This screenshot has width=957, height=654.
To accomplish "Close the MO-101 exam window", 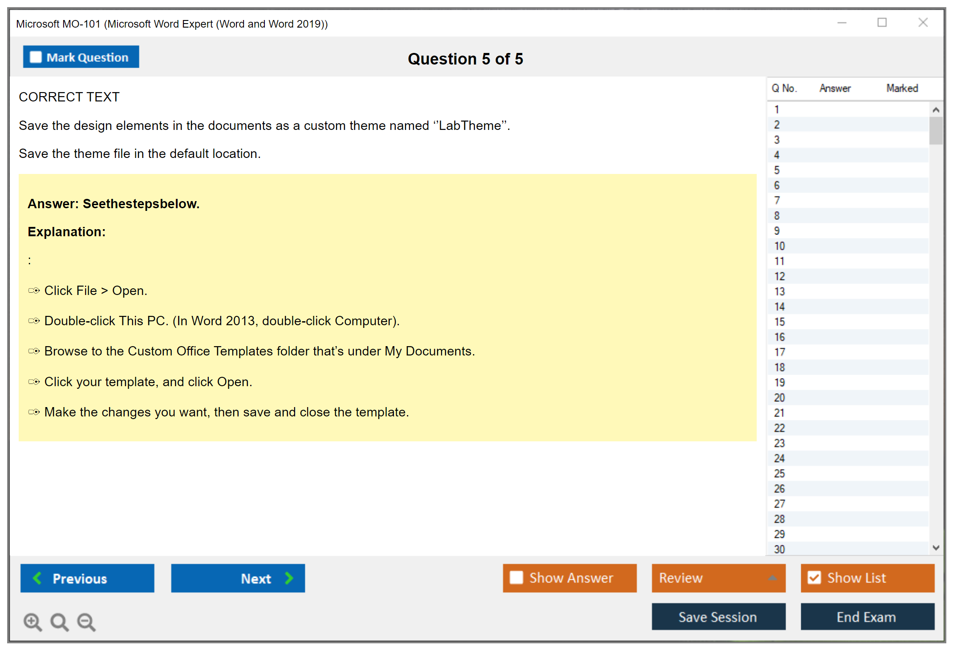I will [923, 23].
